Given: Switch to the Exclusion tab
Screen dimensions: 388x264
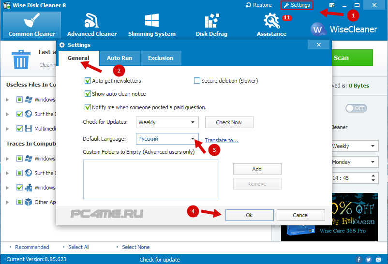Looking at the screenshot, I should tap(161, 58).
